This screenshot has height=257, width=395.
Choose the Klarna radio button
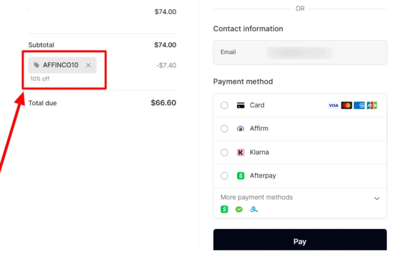(x=224, y=152)
